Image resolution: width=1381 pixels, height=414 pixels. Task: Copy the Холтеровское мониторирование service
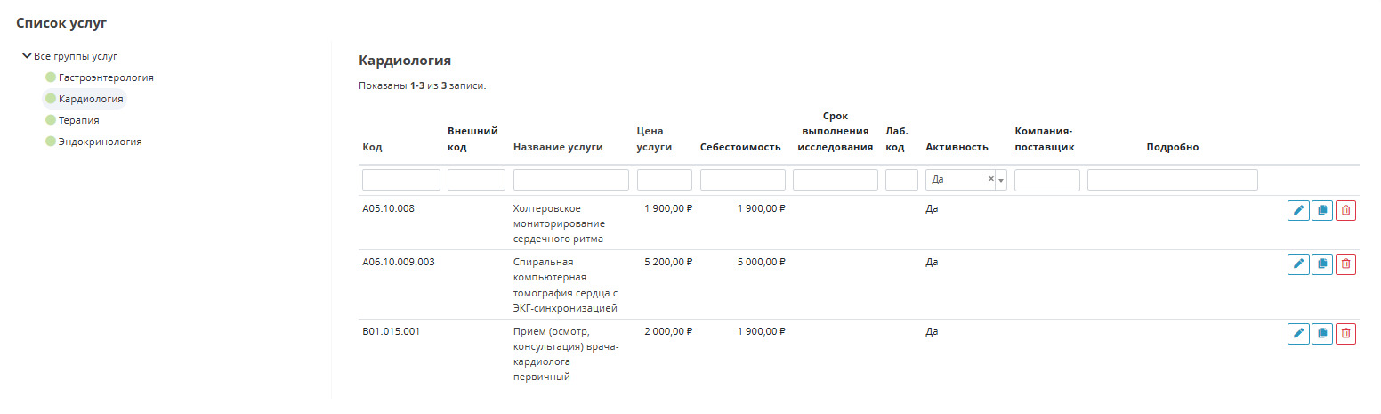click(1322, 211)
